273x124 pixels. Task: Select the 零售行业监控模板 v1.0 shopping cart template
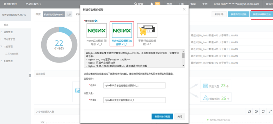pos(147,34)
